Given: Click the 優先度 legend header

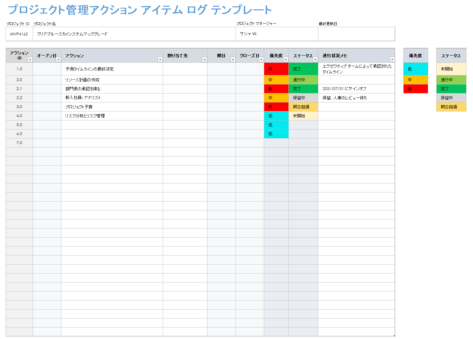Looking at the screenshot, I should pyautogui.click(x=416, y=56).
